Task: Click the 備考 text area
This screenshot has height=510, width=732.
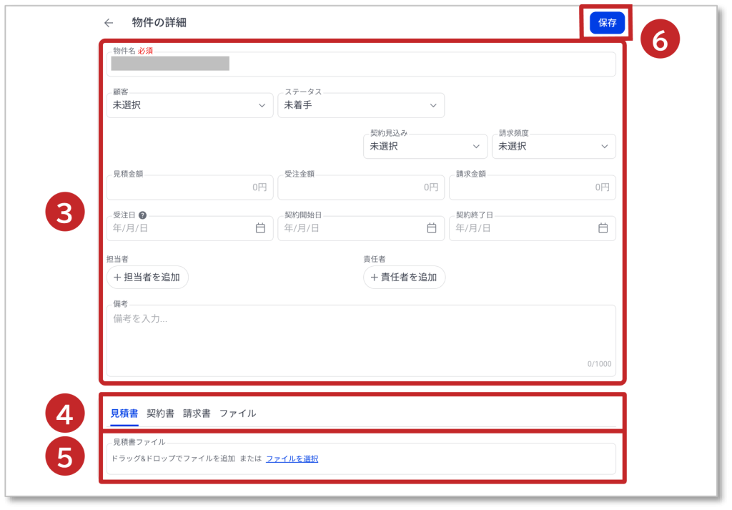Action: [x=360, y=340]
